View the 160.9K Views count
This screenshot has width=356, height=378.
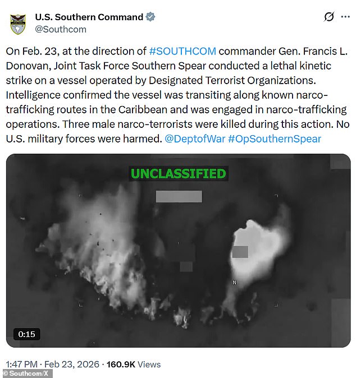(x=134, y=364)
